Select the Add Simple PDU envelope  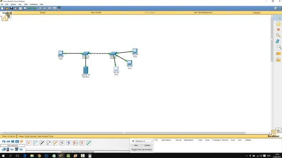[x=278, y=54]
